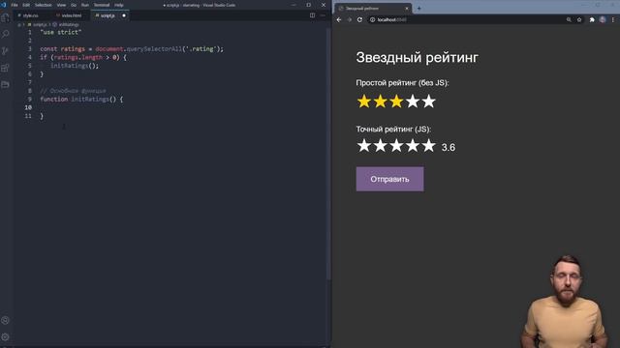Open the File menu in VS Code
620x348 pixels.
[15, 5]
